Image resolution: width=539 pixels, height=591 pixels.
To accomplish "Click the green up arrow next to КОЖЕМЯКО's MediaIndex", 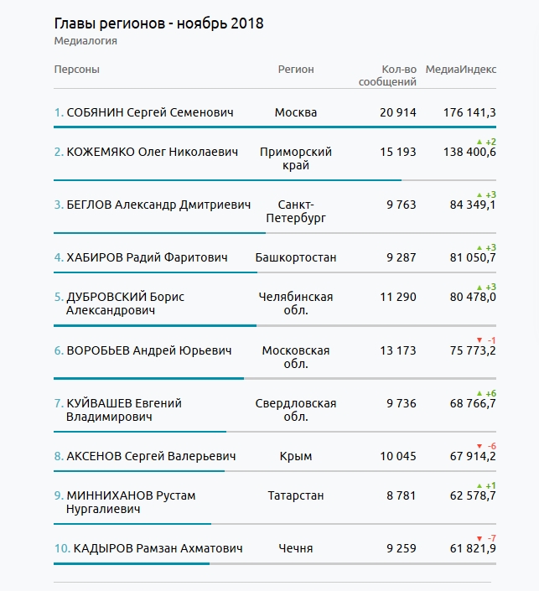I will 479,142.
